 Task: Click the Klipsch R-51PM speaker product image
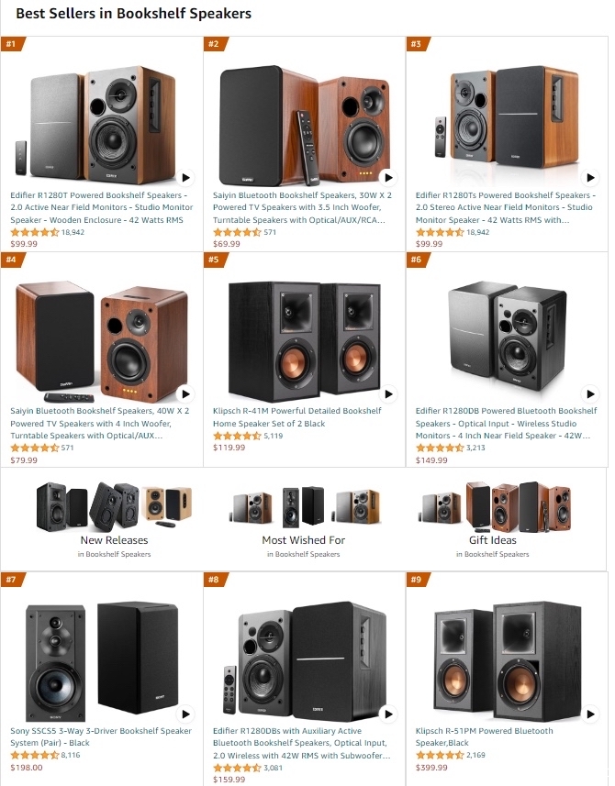[x=507, y=660]
